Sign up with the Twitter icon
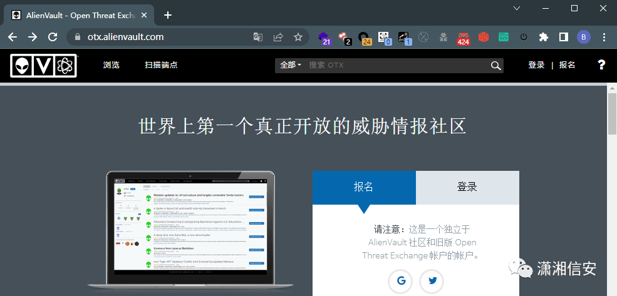 pos(432,281)
